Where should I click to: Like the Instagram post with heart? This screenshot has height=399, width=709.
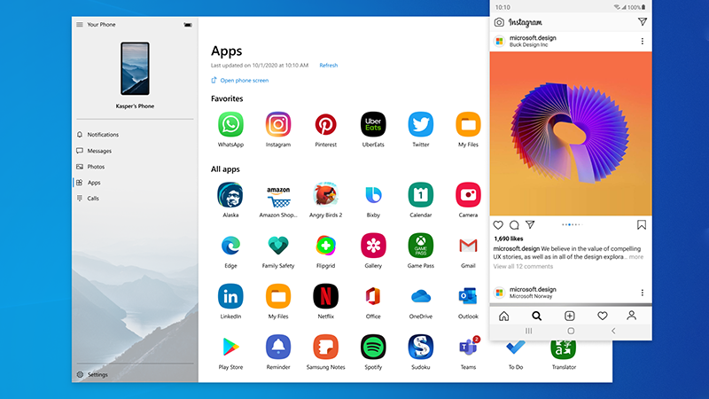tap(498, 225)
